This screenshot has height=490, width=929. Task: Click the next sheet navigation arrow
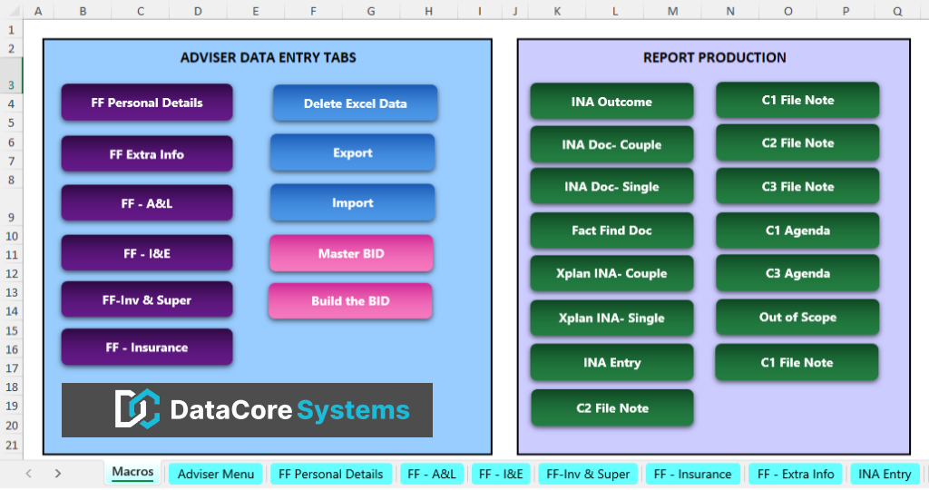57,474
